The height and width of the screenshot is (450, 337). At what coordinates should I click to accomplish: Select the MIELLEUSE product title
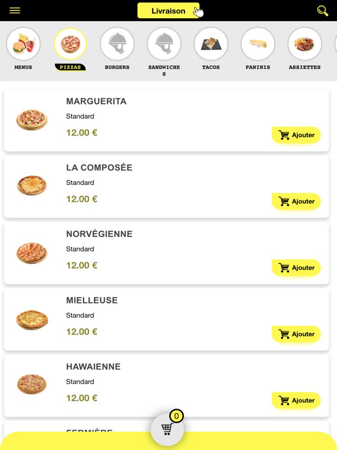(x=92, y=300)
